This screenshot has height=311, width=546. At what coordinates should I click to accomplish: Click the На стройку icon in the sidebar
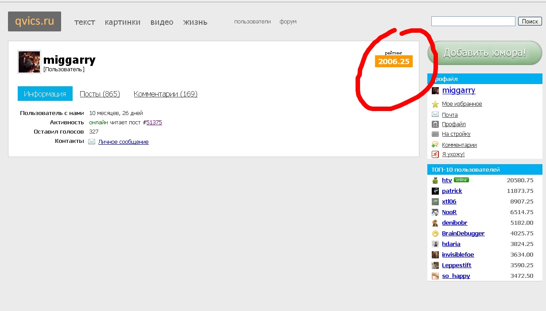tap(435, 134)
